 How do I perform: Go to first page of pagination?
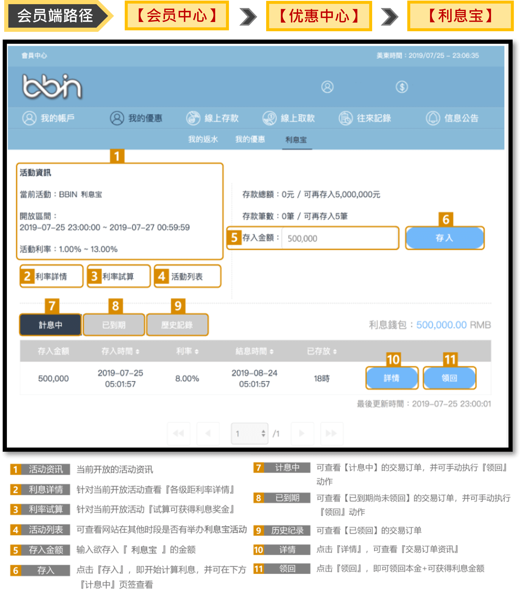(179, 433)
